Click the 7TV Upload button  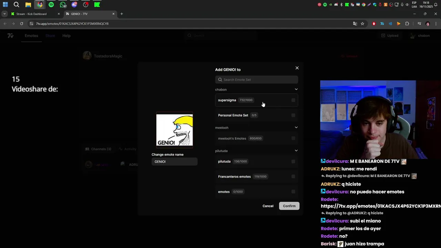click(x=390, y=36)
